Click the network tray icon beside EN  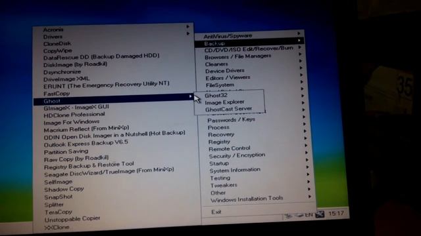[x=320, y=214]
